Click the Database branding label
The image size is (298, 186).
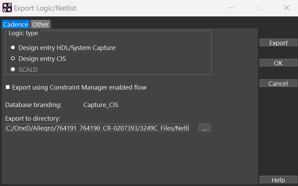coord(33,105)
